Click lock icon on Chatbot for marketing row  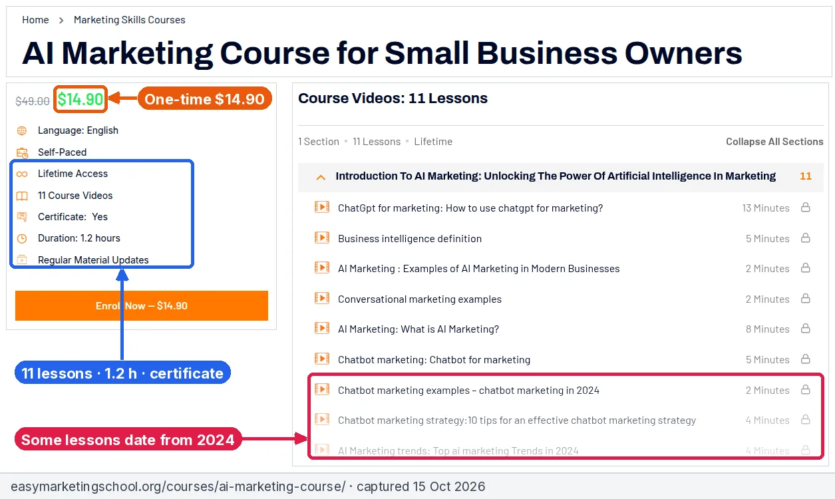click(805, 359)
